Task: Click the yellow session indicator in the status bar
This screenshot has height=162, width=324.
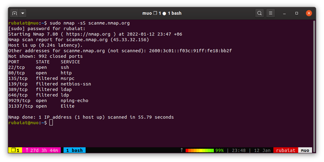Action: click(15, 150)
